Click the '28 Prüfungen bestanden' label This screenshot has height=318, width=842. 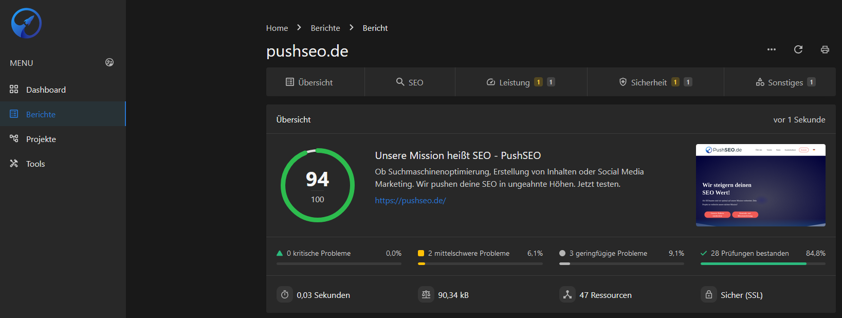[x=750, y=253]
